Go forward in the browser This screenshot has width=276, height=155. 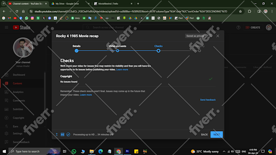pos(11,11)
